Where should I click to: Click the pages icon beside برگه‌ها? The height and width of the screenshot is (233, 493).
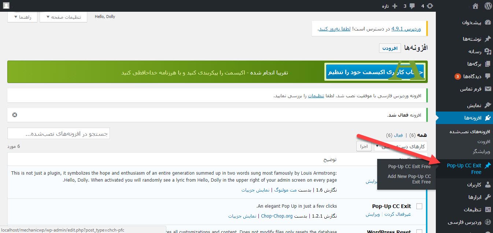[488, 64]
